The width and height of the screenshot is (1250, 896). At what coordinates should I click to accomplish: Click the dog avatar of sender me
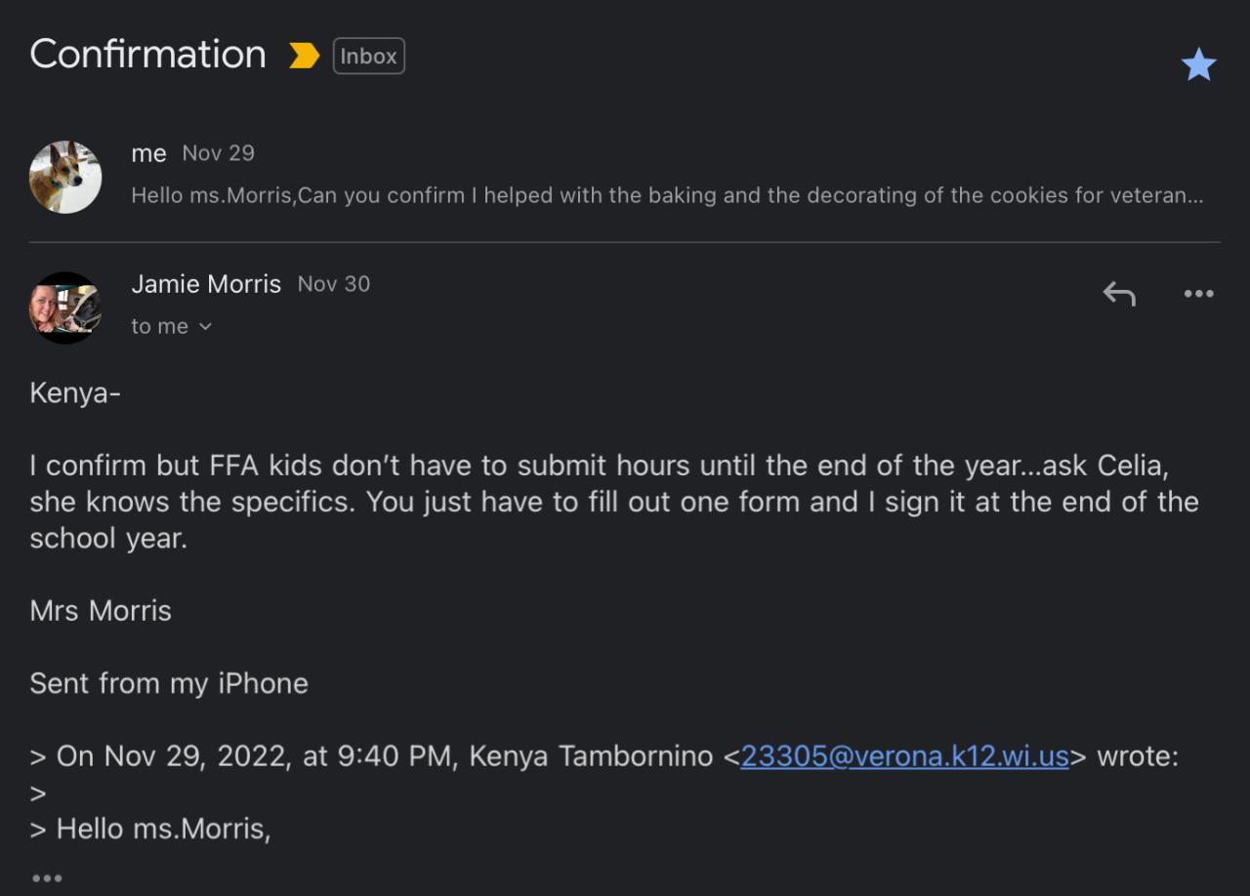[x=65, y=177]
